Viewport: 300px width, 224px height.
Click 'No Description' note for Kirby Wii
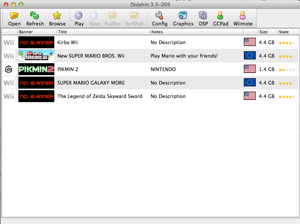point(168,42)
